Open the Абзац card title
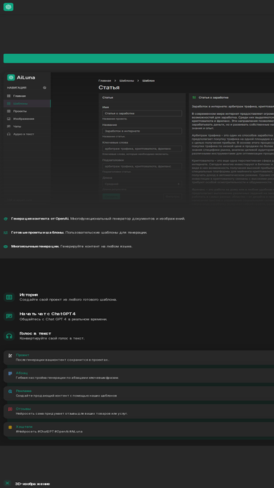This screenshot has height=488, width=274. click(22, 373)
